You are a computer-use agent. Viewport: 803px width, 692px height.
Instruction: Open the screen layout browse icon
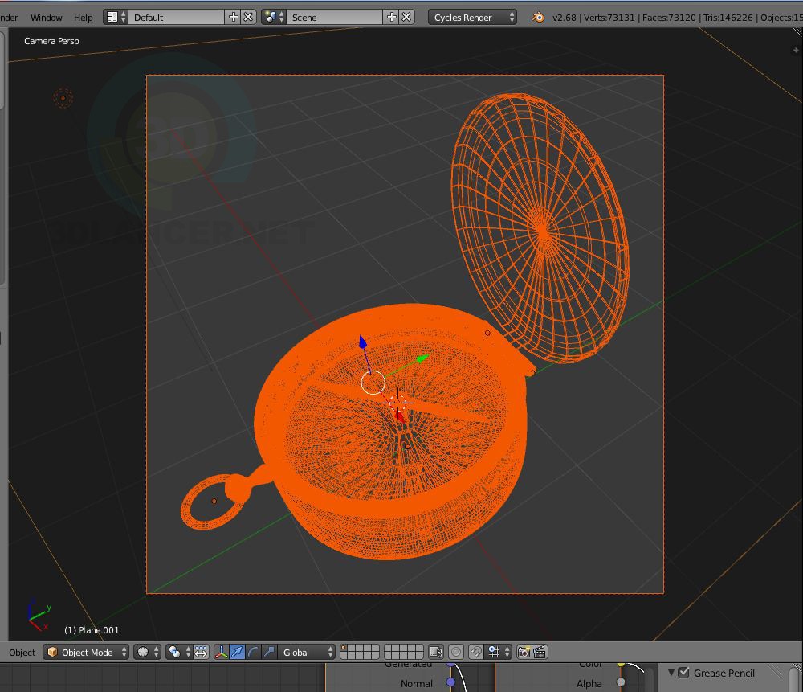pyautogui.click(x=116, y=18)
